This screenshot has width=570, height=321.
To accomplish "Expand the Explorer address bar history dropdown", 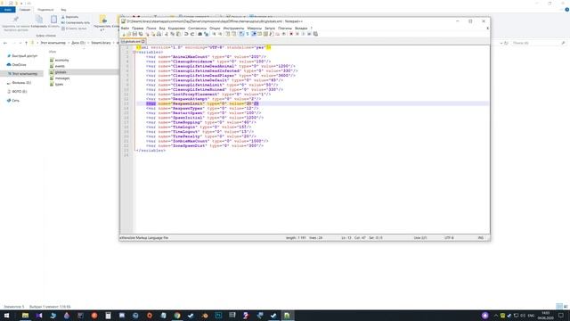I will click(501, 43).
